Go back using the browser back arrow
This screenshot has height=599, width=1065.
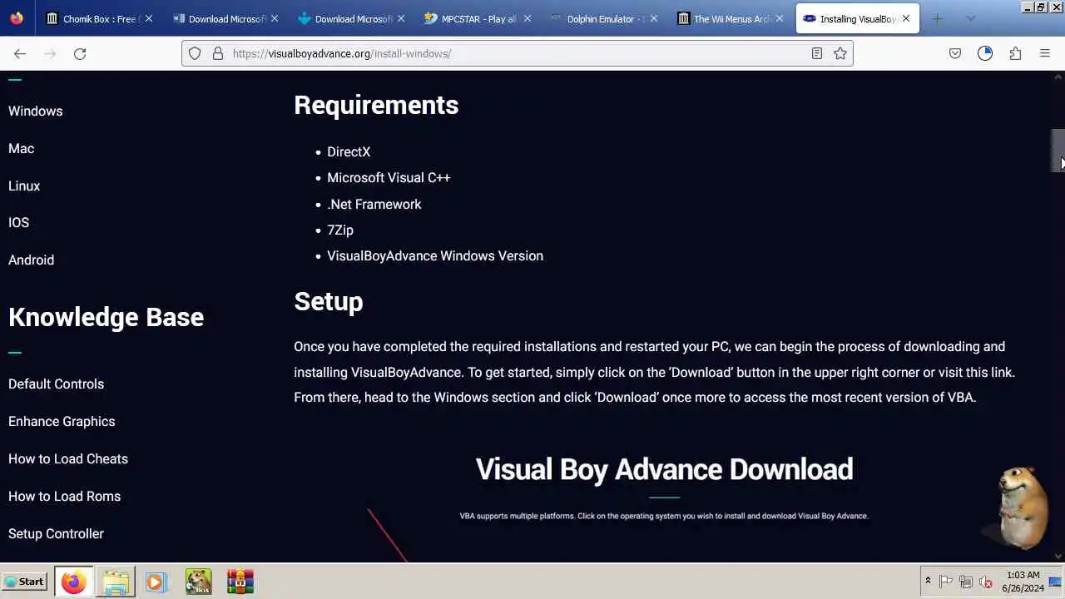[x=20, y=53]
